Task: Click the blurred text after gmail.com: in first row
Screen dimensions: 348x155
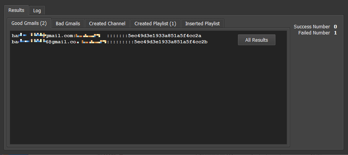Action: (88, 36)
